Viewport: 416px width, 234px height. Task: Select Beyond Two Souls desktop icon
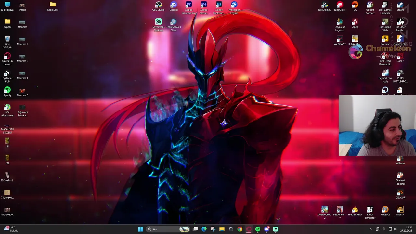385,76
